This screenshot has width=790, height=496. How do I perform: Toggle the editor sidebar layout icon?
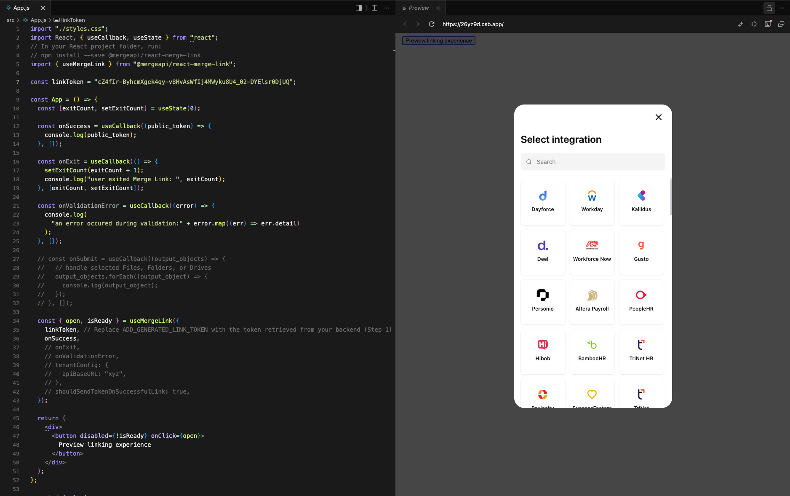pyautogui.click(x=359, y=8)
